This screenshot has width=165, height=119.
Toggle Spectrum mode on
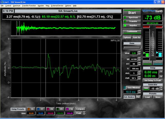pos(132,17)
